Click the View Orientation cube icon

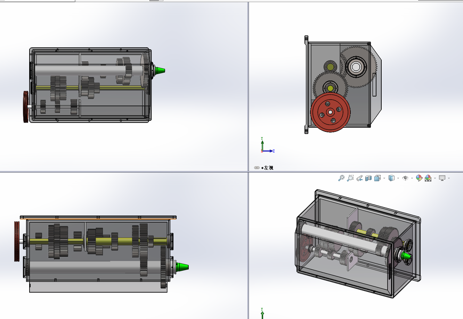(377, 178)
